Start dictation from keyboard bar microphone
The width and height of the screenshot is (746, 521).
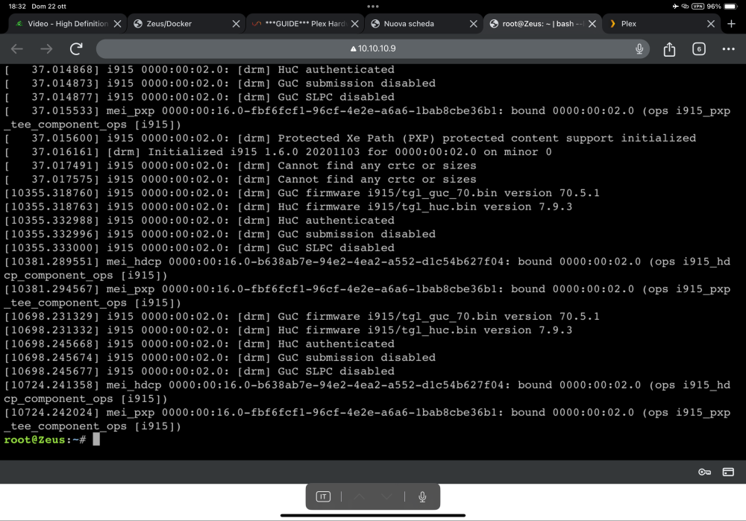422,496
